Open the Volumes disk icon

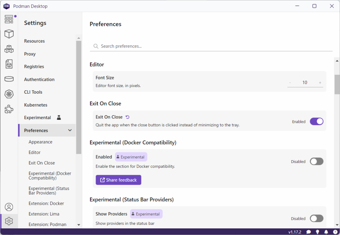[9, 79]
